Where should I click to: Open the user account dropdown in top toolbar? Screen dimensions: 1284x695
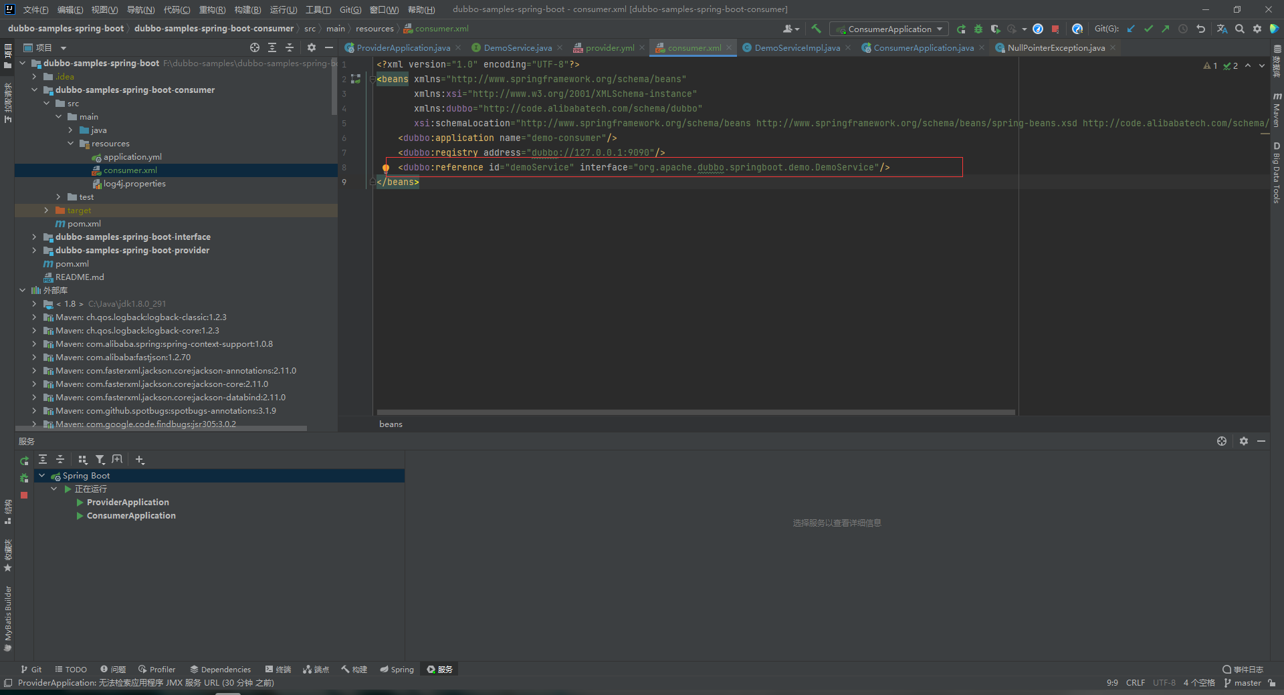[791, 29]
